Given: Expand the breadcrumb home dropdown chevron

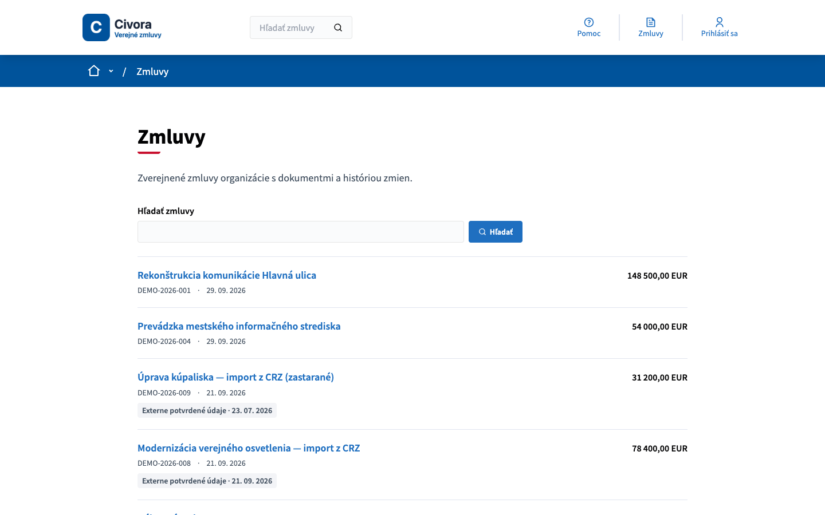Looking at the screenshot, I should [111, 71].
